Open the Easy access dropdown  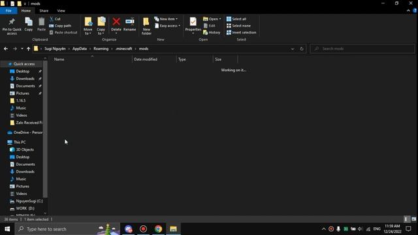[x=167, y=26]
